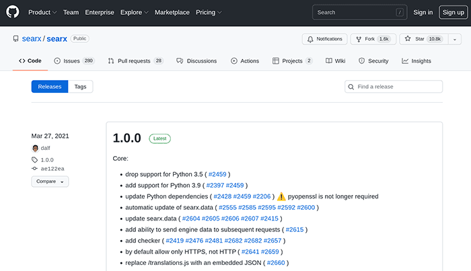
Task: Open the Issues tab
Action: point(74,61)
